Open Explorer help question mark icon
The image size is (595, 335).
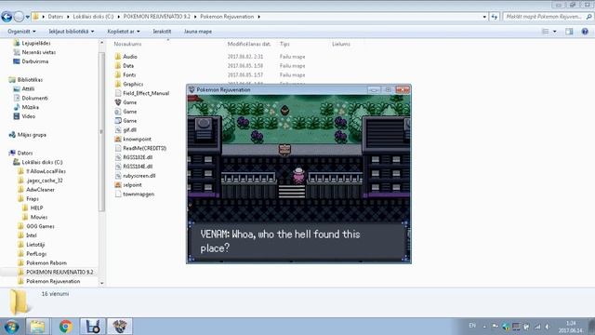585,32
